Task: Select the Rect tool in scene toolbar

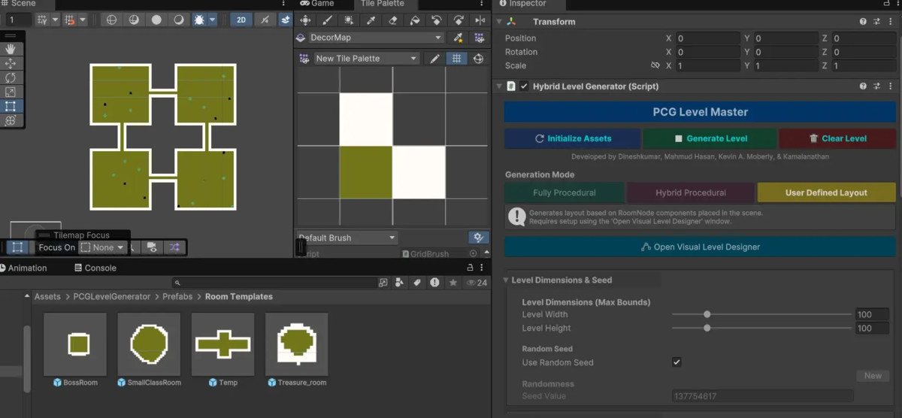Action: [11, 106]
